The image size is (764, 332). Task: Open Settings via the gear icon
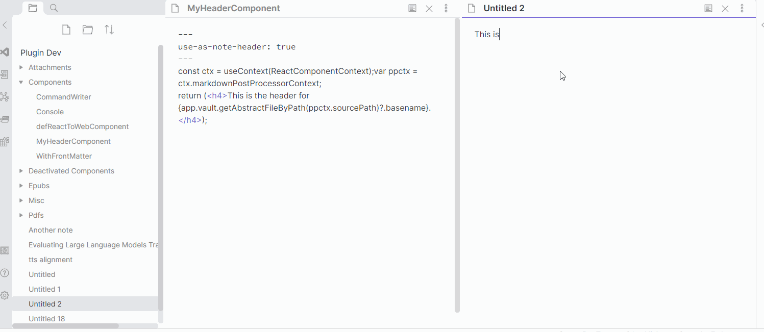tap(5, 295)
